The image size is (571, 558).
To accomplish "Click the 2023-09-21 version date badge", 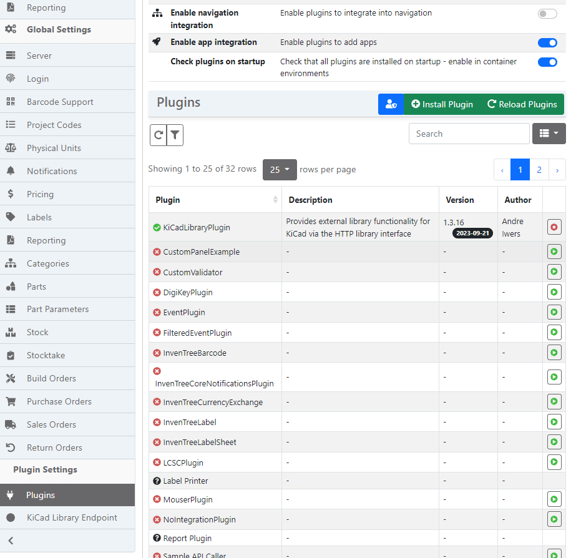I will (x=472, y=233).
